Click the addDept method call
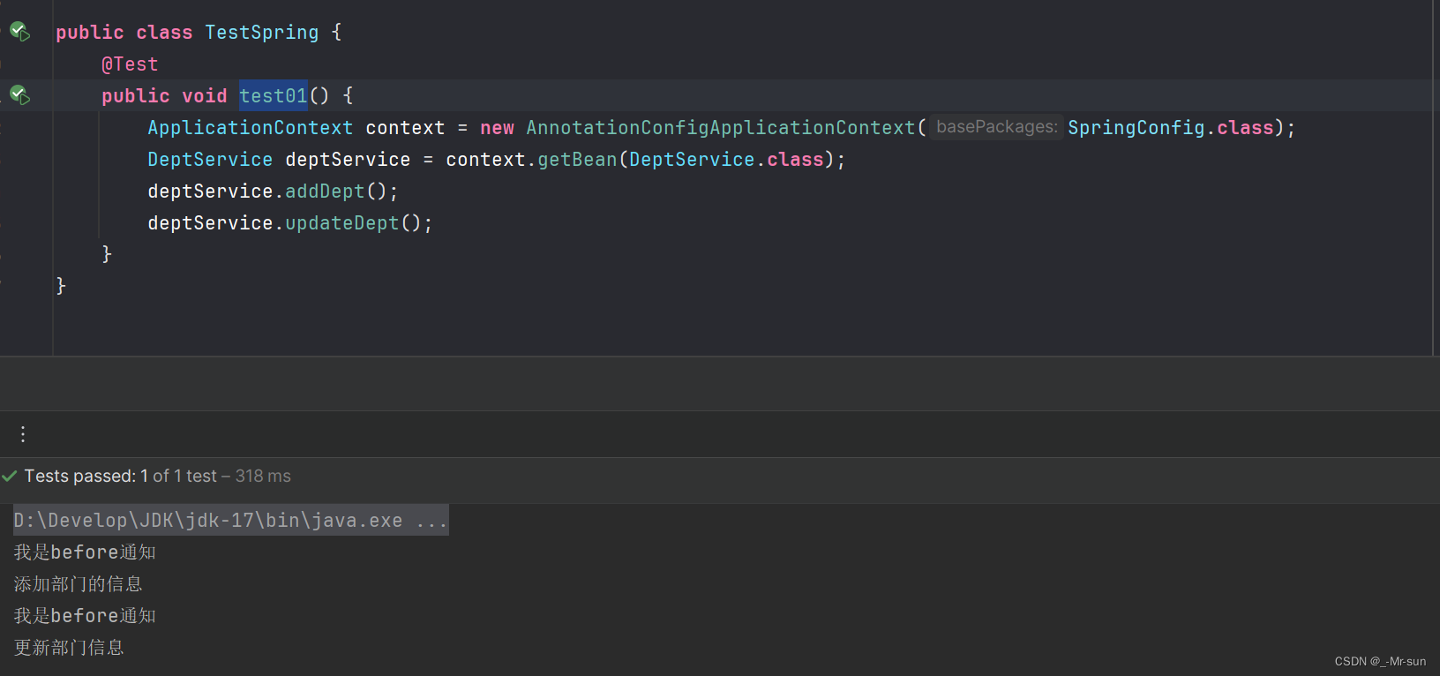 [x=325, y=192]
